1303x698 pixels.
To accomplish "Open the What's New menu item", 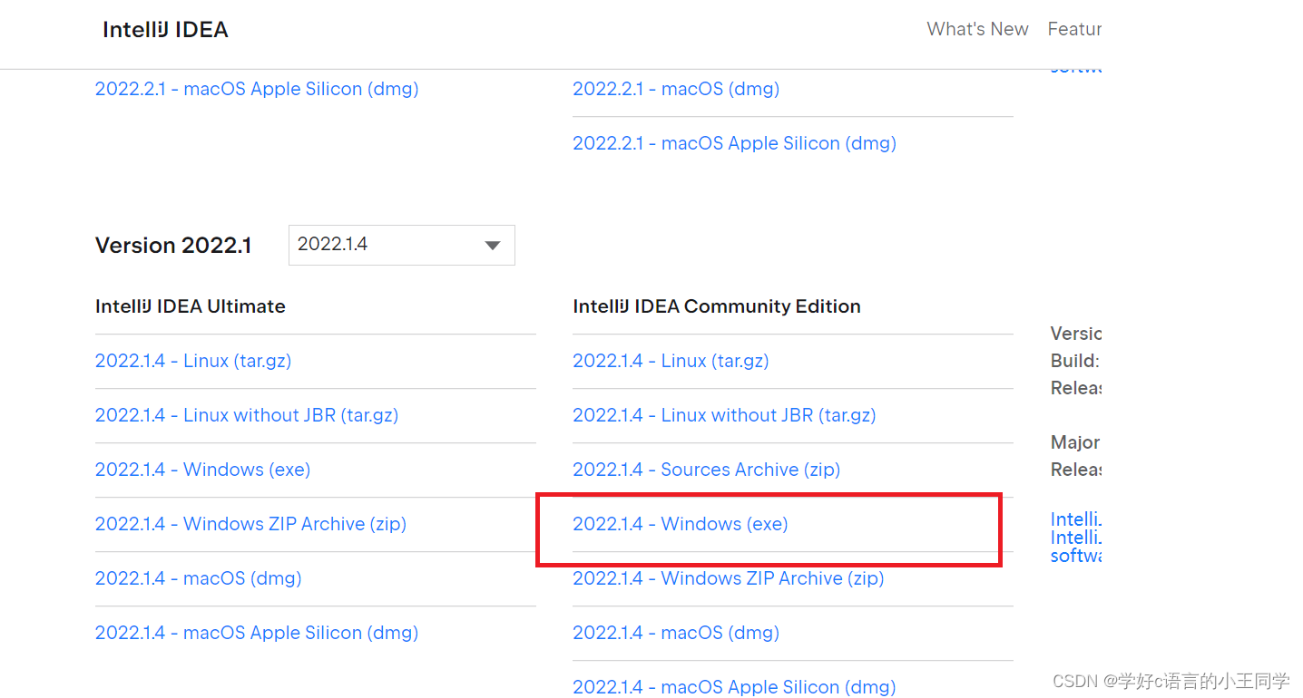I will [977, 29].
